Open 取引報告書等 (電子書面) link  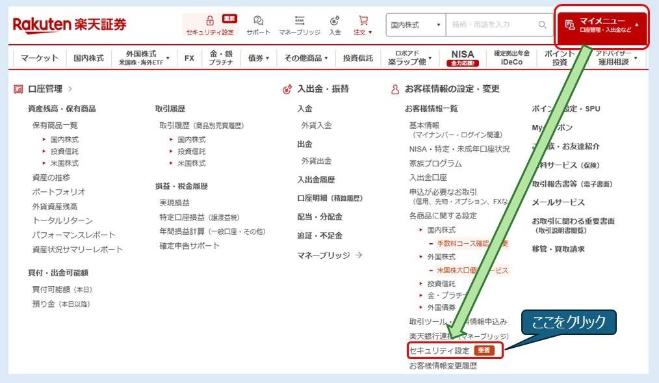573,184
